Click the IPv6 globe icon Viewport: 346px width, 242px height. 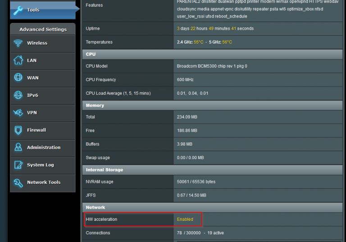pyautogui.click(x=18, y=95)
